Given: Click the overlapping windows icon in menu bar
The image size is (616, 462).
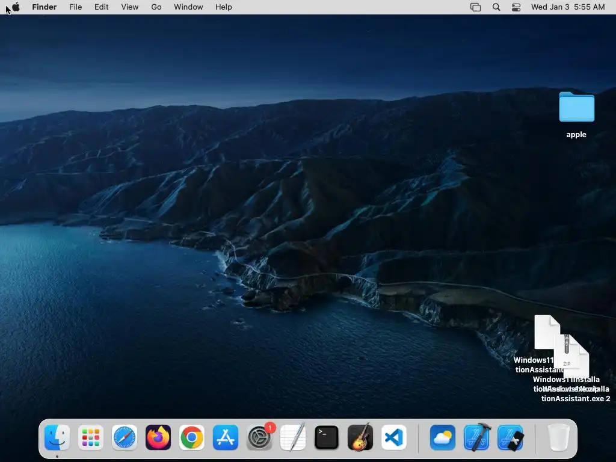Looking at the screenshot, I should coord(475,7).
